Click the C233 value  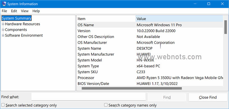[x=141, y=72]
